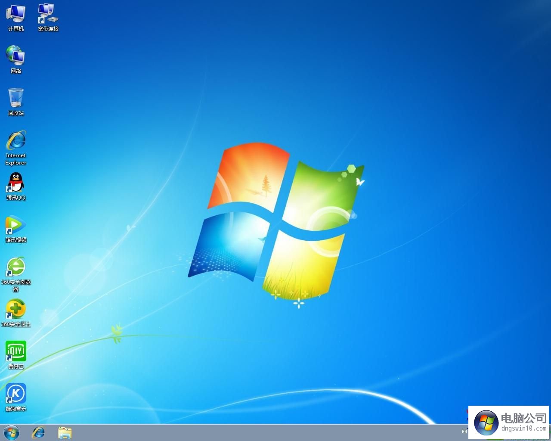551x441 pixels.
Task: Click the EN language indicator in the tray
Action: pyautogui.click(x=464, y=432)
